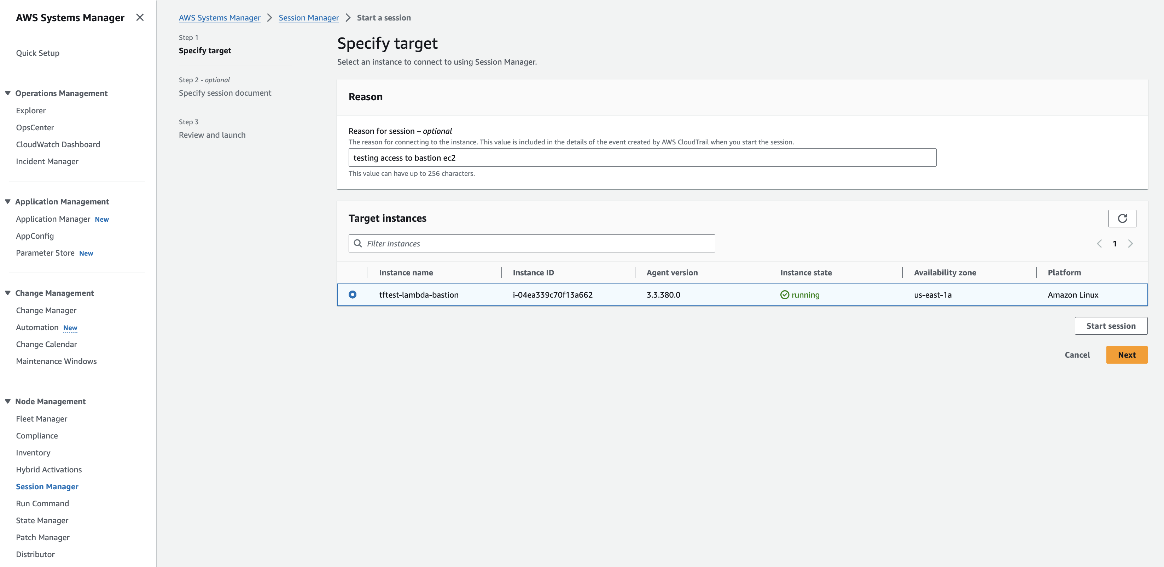Go to next page of instances
This screenshot has width=1164, height=567.
click(1130, 244)
